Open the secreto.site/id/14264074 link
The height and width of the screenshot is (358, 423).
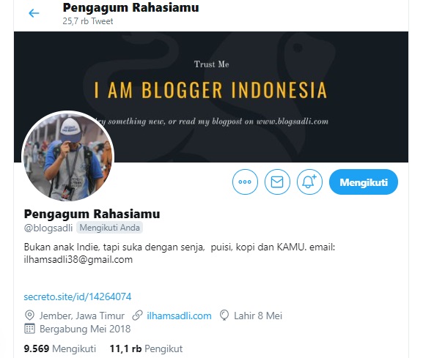78,297
